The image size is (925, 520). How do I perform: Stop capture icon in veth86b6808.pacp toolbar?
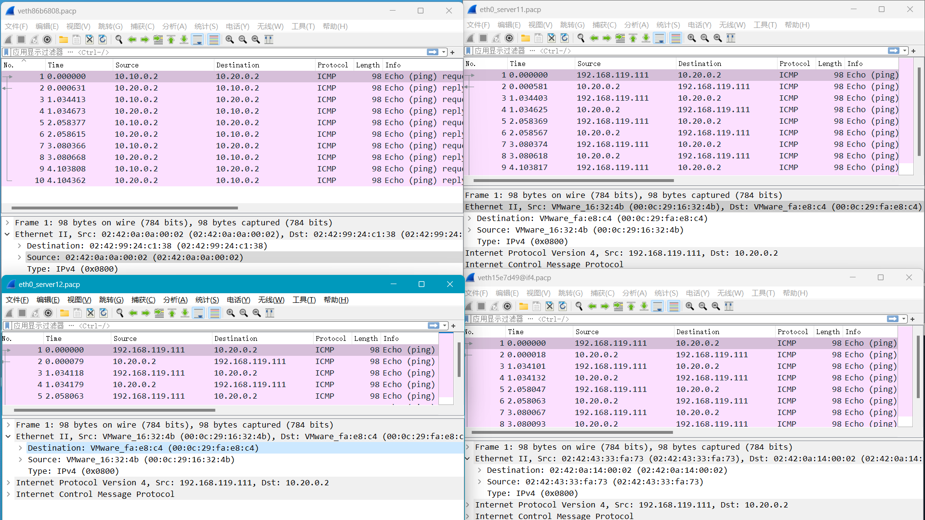coord(21,39)
